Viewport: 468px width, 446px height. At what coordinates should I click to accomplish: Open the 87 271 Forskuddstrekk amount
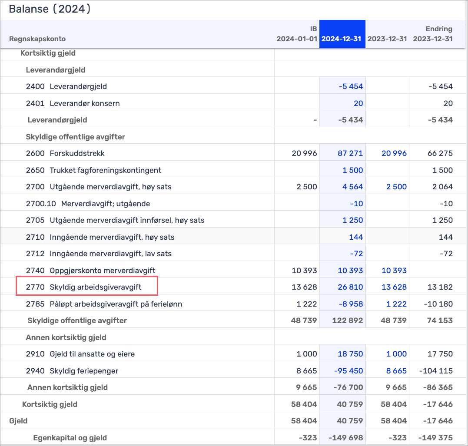tap(350, 153)
